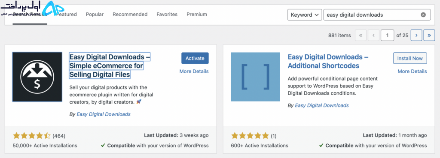This screenshot has height=158, width=440.
Task: Select '50,000+ Active Installations' text
Action: coord(45,146)
